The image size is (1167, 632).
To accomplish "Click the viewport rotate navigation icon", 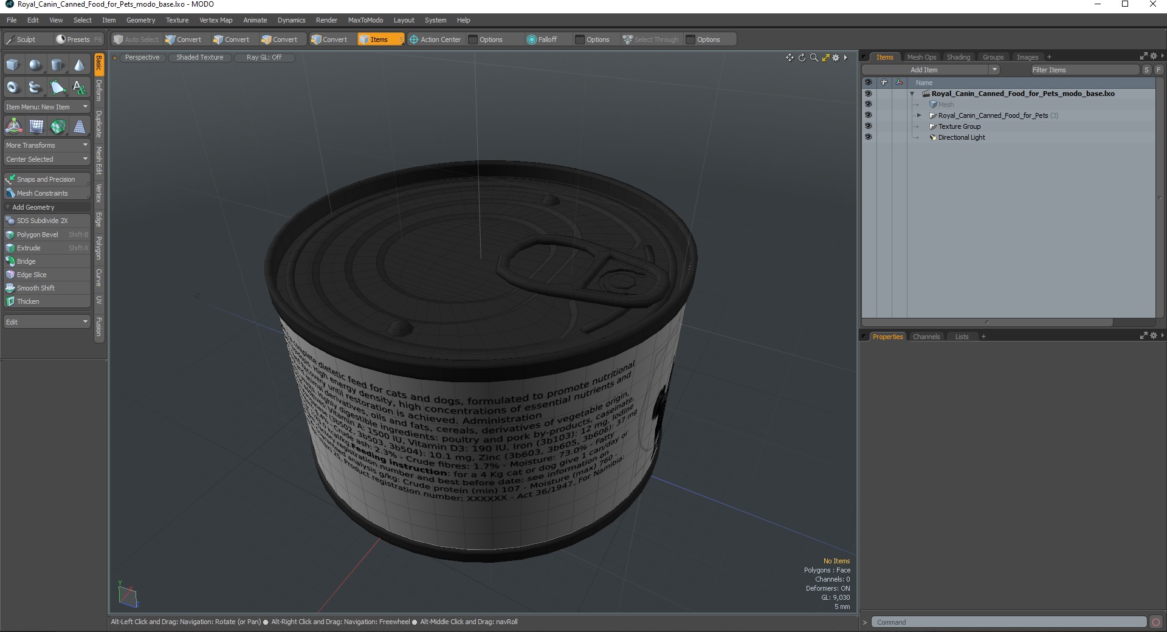I will [x=802, y=58].
